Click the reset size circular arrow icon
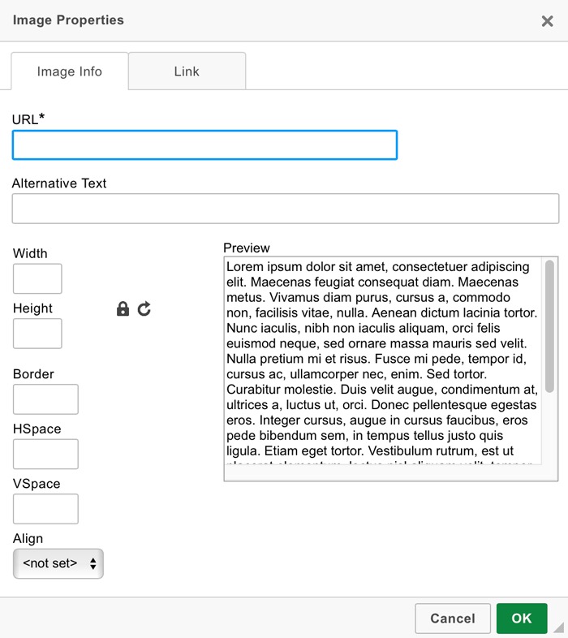The height and width of the screenshot is (638, 568). pos(144,308)
